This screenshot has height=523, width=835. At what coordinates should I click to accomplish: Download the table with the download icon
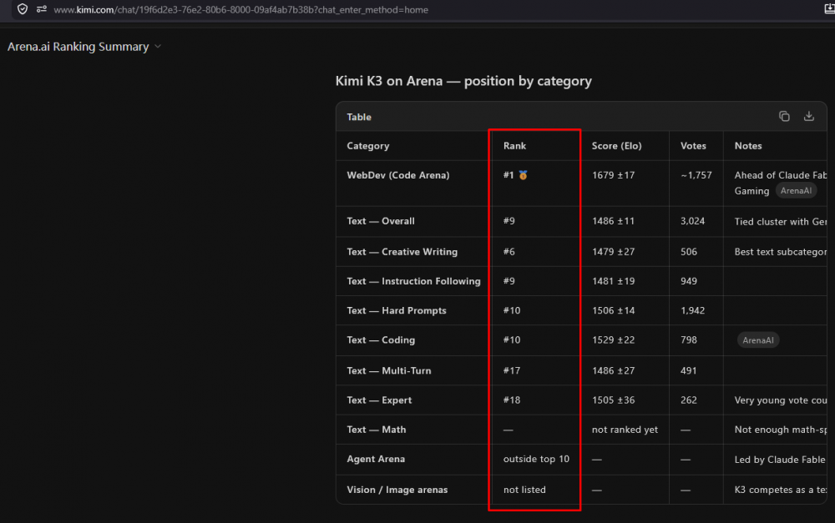pos(809,116)
